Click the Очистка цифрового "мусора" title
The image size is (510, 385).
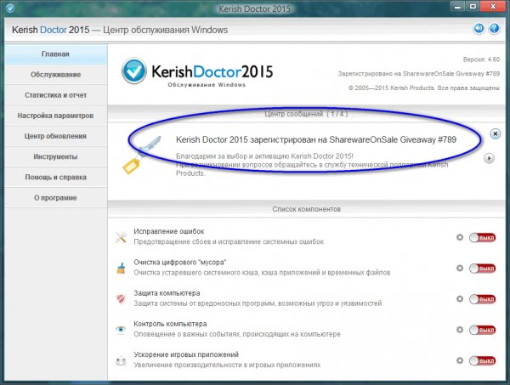180,262
